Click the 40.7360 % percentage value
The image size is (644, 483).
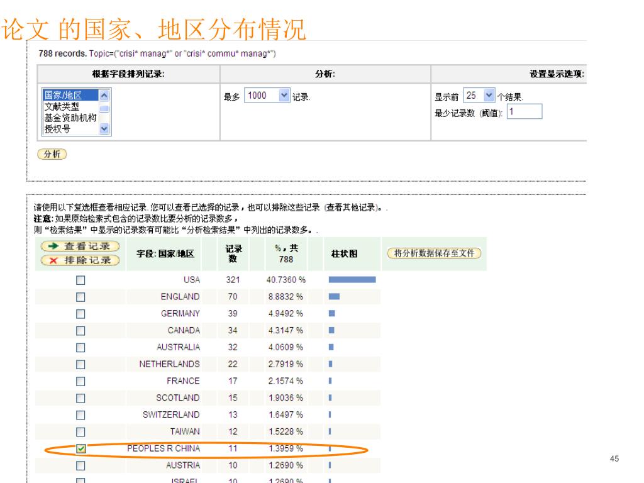(286, 280)
